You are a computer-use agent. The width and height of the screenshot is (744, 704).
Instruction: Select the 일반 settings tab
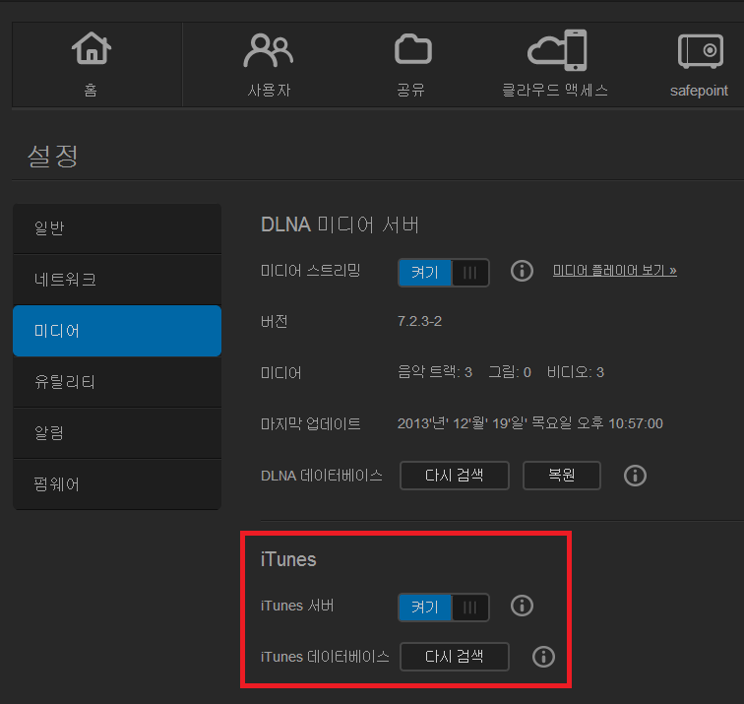pos(117,228)
